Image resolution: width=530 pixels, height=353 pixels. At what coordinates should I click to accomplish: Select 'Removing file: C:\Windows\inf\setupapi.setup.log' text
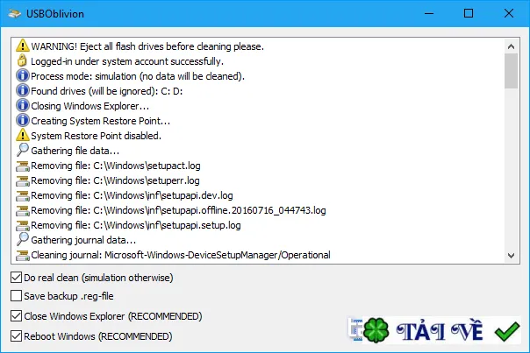tap(136, 225)
